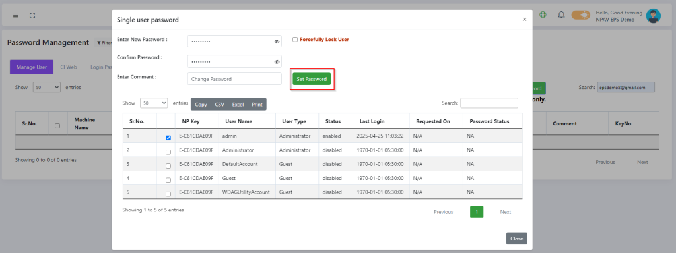The height and width of the screenshot is (253, 676).
Task: Open the notifications bell
Action: pyautogui.click(x=561, y=14)
